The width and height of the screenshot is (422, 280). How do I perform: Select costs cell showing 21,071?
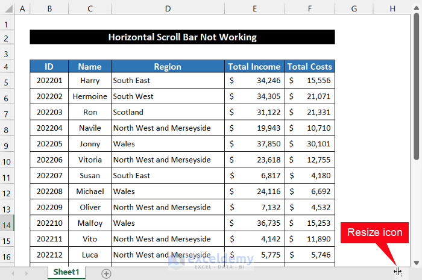310,96
